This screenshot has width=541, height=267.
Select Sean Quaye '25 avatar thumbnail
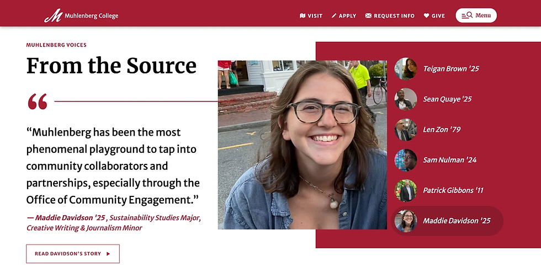(406, 99)
